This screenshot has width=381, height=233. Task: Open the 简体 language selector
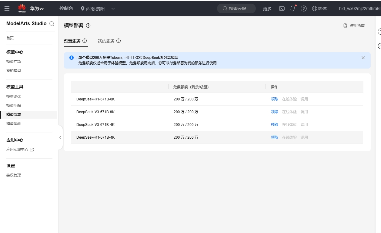pos(319,8)
